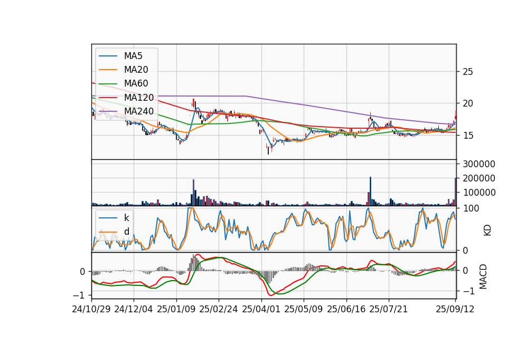This screenshot has width=507, height=364.
Task: Click the price axis value 15
Action: click(x=467, y=136)
